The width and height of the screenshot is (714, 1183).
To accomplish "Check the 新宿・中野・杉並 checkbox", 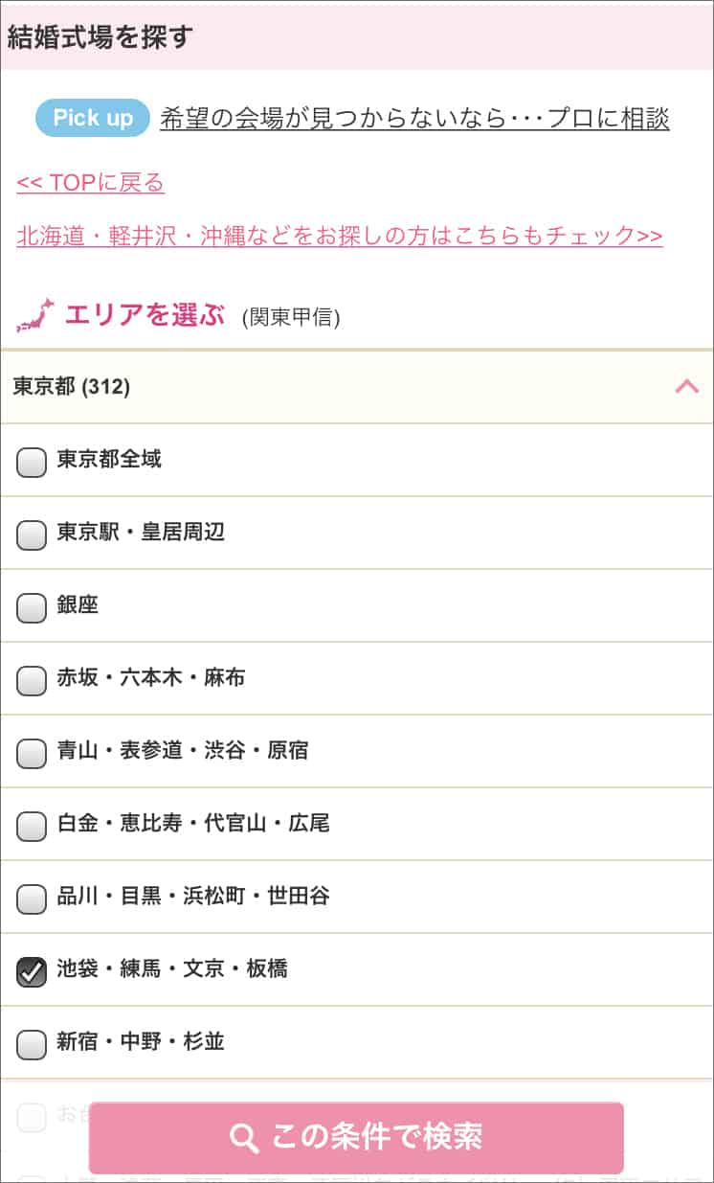I will 32,1044.
